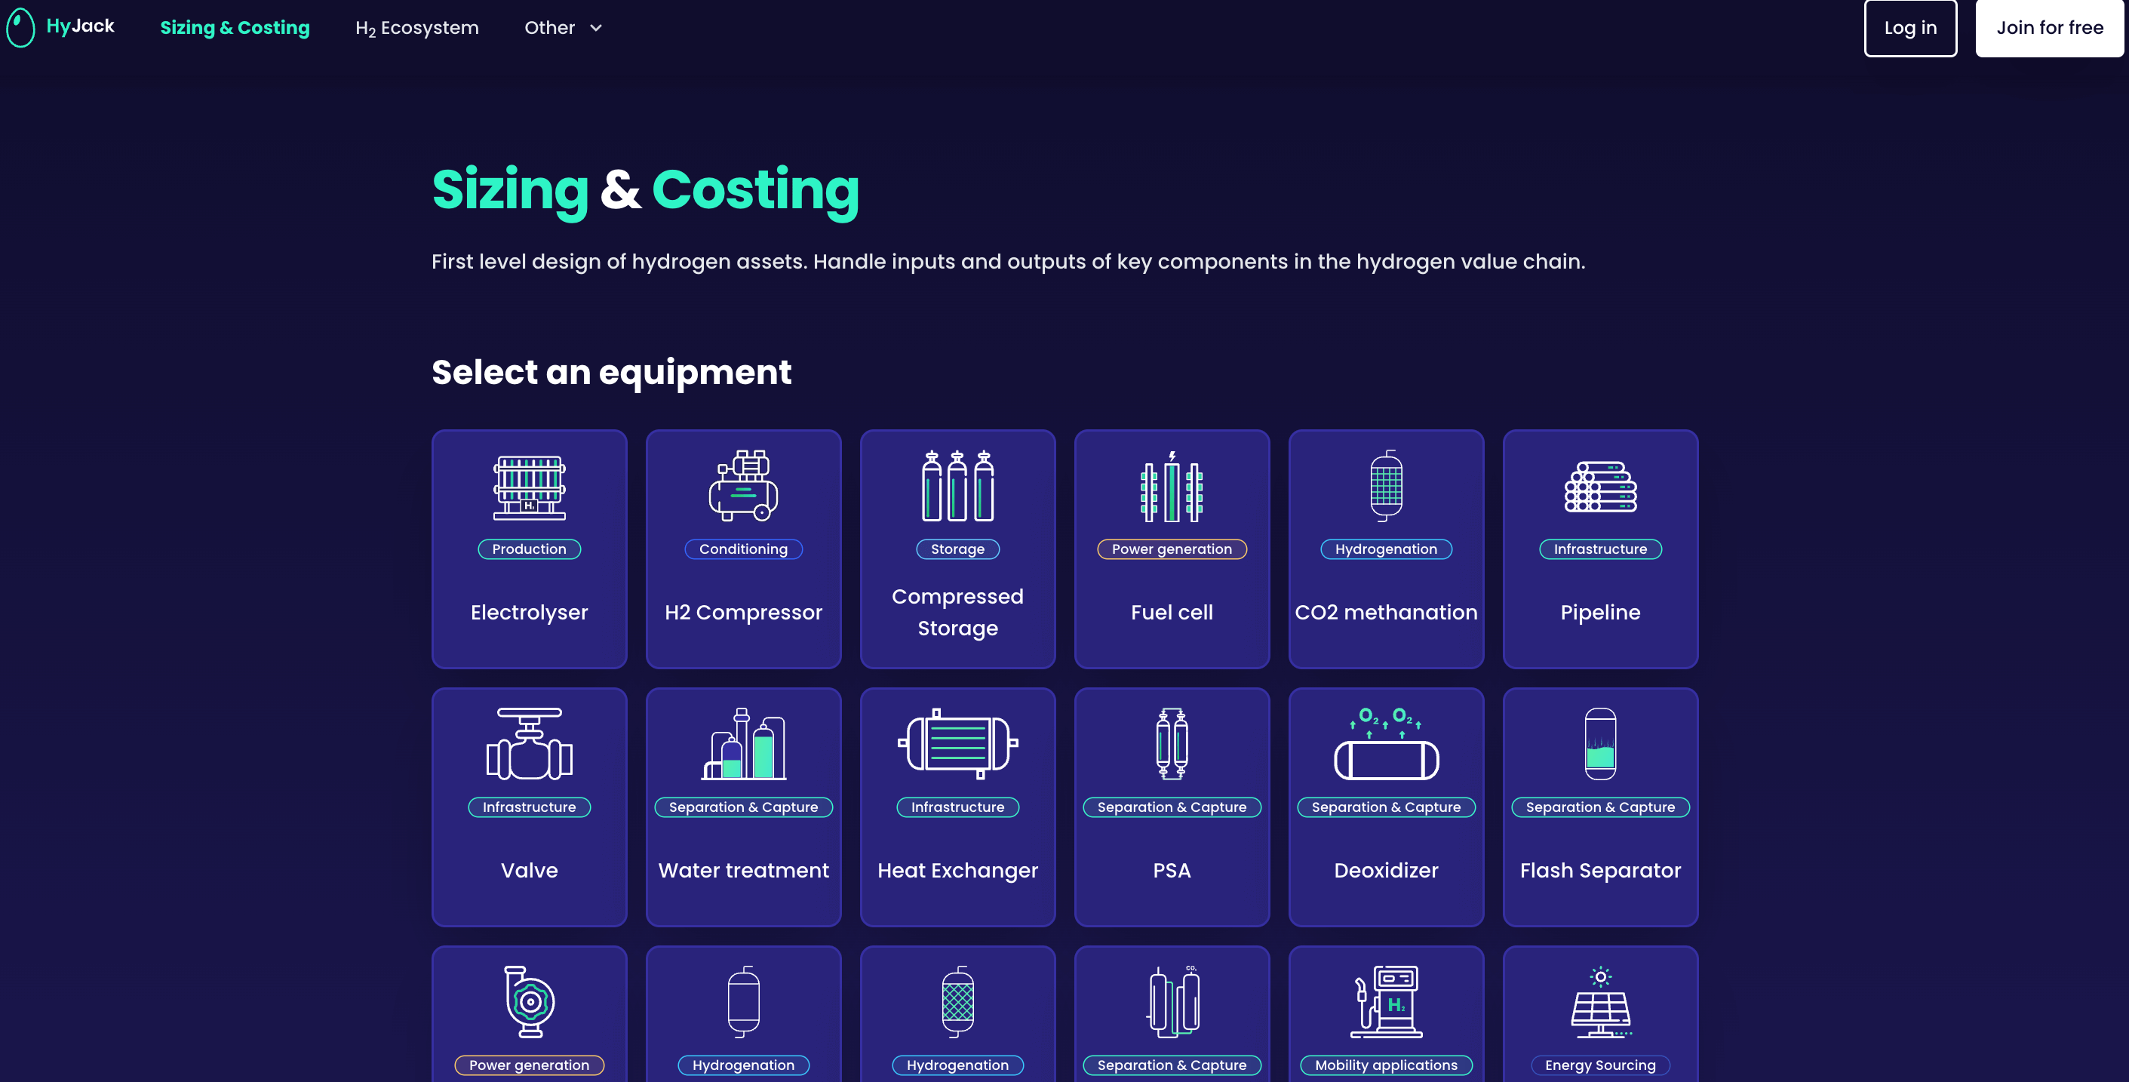
Task: Click the Flash Separator vessel icon
Action: [1600, 743]
